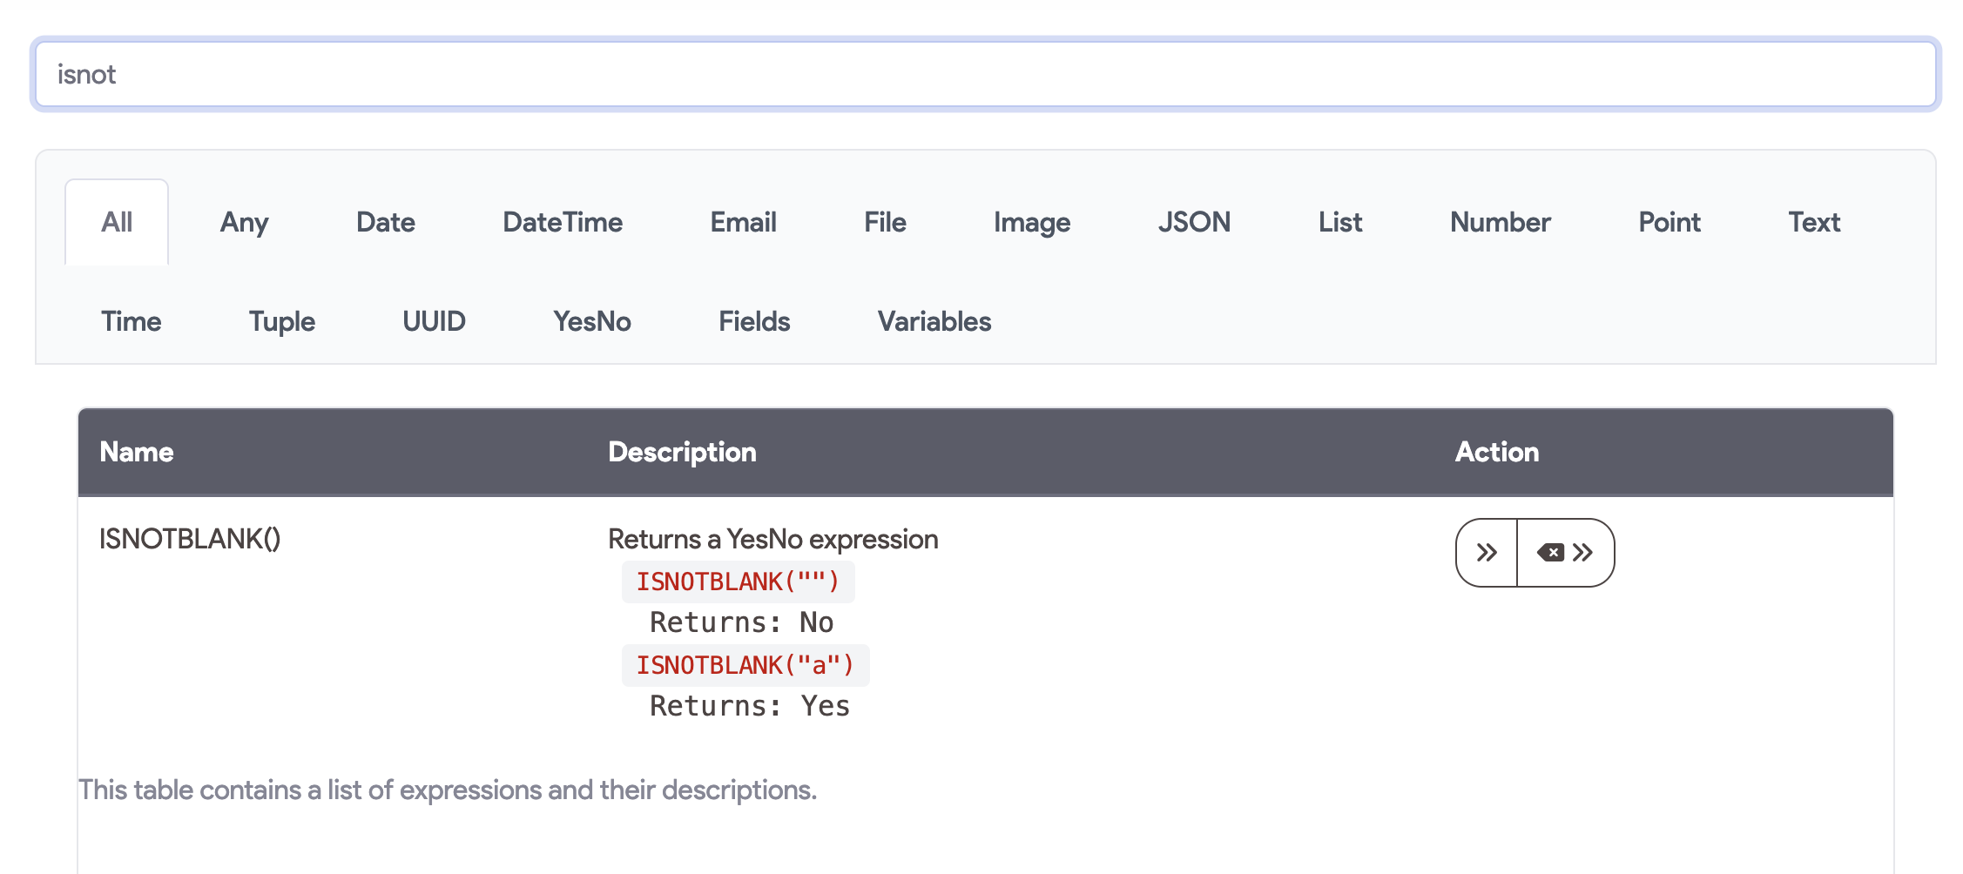Click the ISNOTBLANK("a") code example chip
The image size is (1963, 874).
tap(745, 664)
